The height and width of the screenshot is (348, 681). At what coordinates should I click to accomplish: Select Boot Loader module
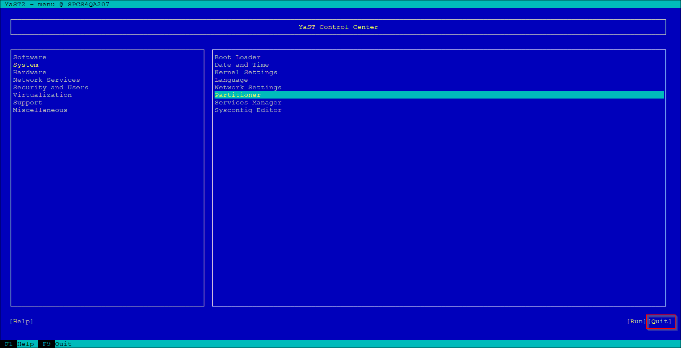(238, 57)
